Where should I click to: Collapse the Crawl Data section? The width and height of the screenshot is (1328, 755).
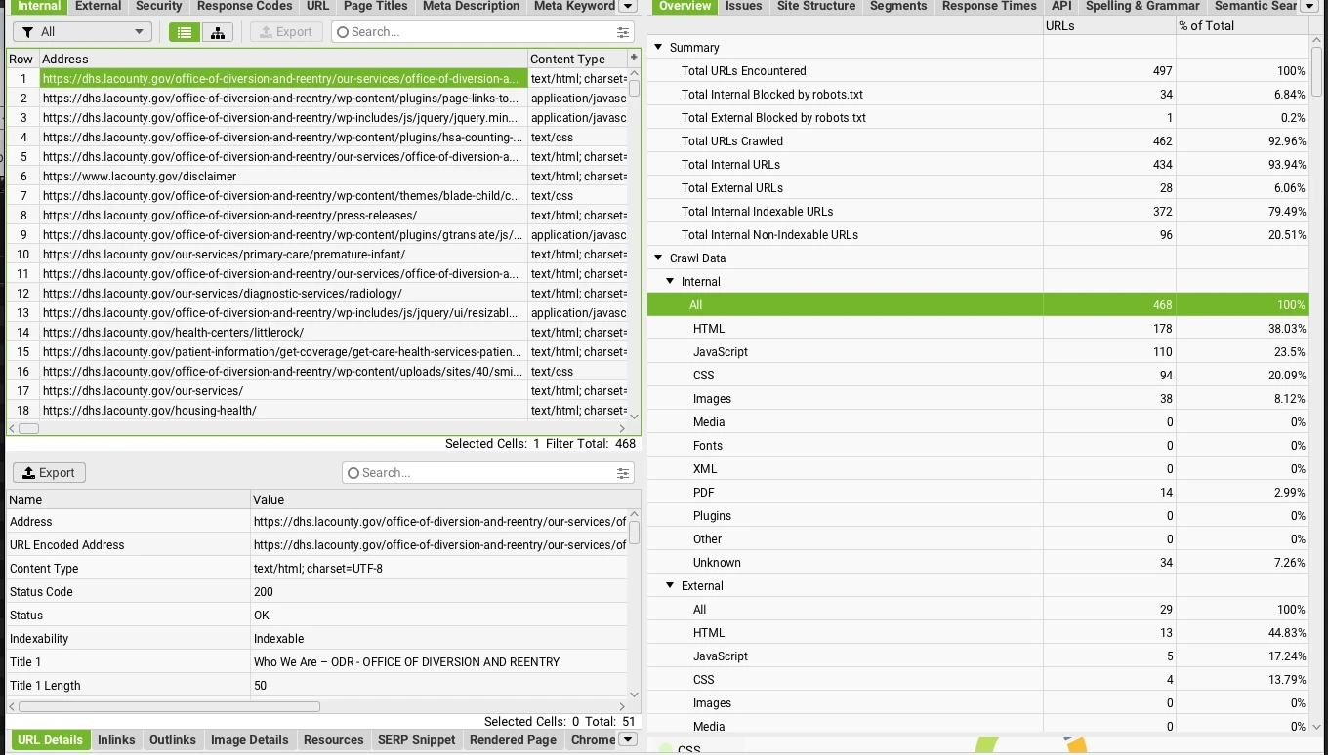(658, 258)
